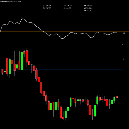This screenshot has width=129, height=129.
Task: Click the 'C: 14.72' close value
Action: (47, 8)
